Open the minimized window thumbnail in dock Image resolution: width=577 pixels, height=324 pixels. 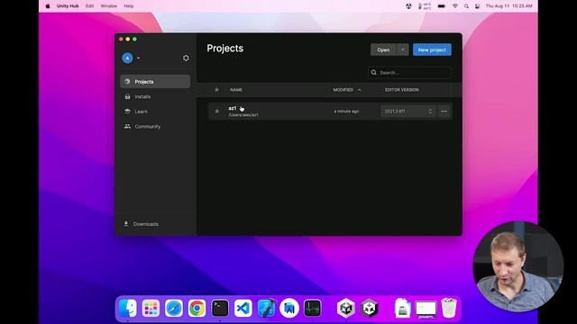click(426, 310)
